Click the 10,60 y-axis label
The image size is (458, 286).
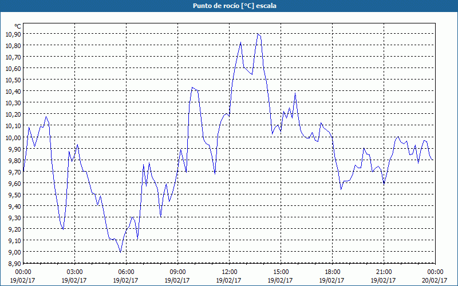[13, 68]
